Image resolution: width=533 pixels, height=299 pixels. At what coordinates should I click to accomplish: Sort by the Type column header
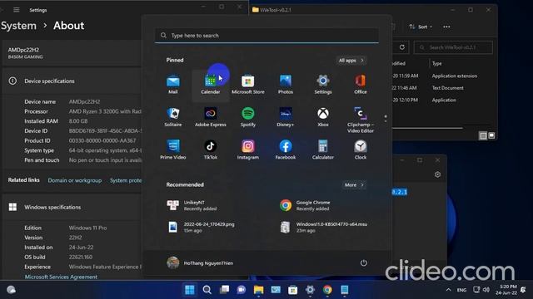(x=436, y=64)
